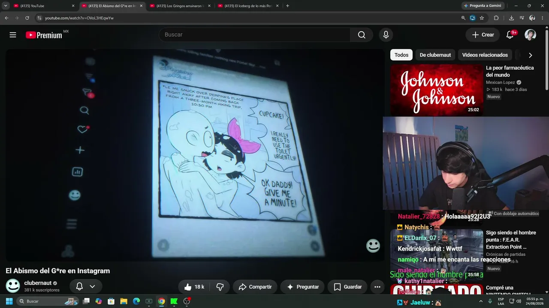Click the Crear button
This screenshot has height=308, width=549.
point(483,35)
